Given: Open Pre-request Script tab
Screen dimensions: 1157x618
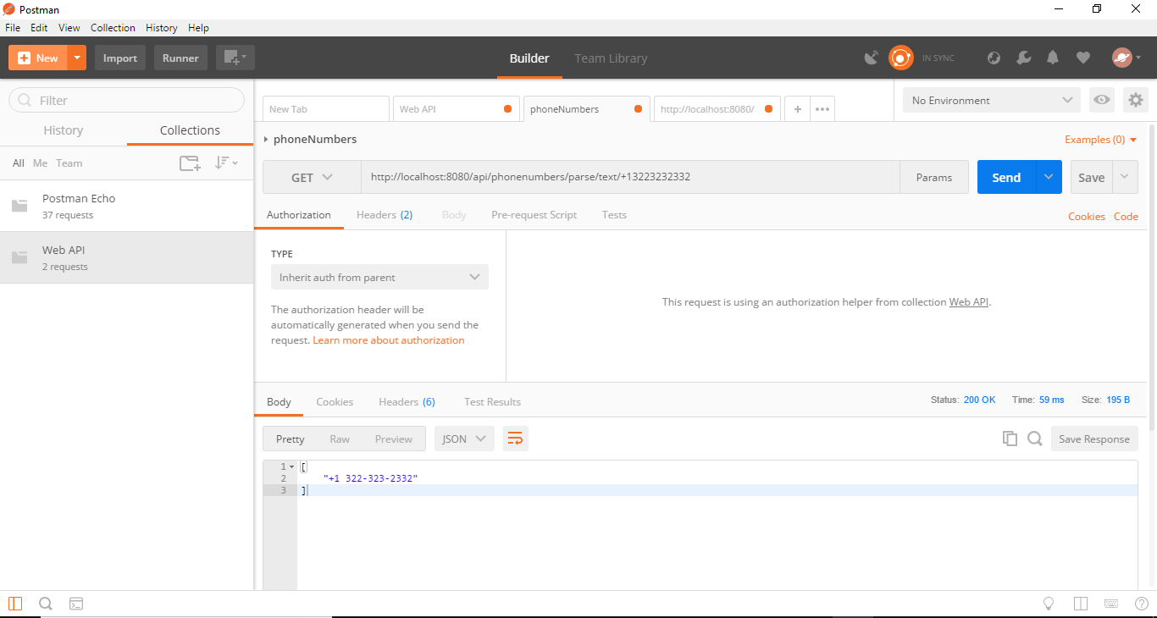Looking at the screenshot, I should (x=534, y=215).
